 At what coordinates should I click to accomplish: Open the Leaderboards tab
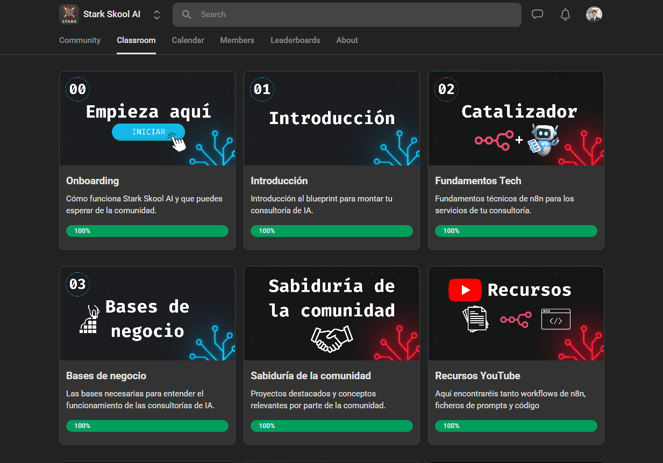click(295, 40)
